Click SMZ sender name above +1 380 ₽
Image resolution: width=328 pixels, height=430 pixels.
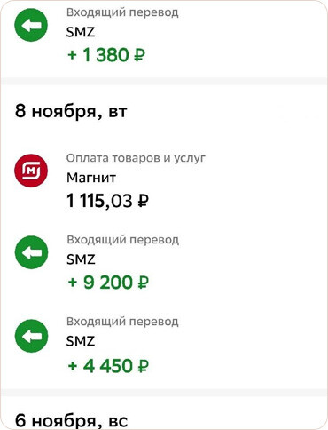[81, 32]
